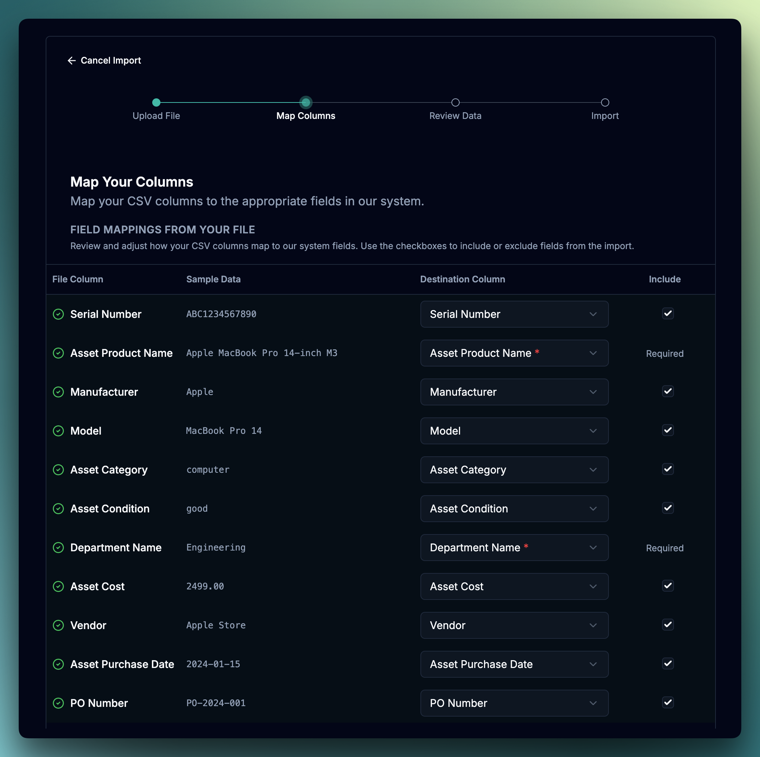Click the green check icon beside Serial Number
This screenshot has height=757, width=760.
tap(58, 314)
